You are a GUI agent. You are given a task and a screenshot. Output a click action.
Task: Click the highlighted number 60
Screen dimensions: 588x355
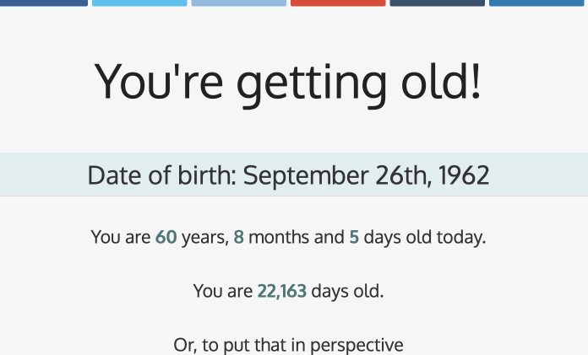tap(166, 237)
